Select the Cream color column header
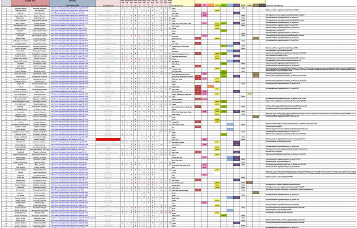 point(249,5)
